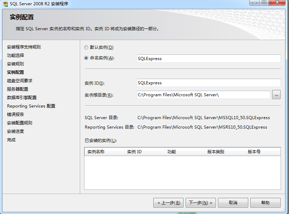Click the empty installed instances list
This screenshot has width=289, height=214.
point(182,173)
